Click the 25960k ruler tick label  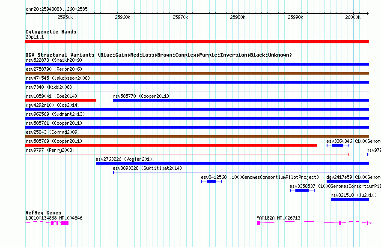(x=122, y=17)
